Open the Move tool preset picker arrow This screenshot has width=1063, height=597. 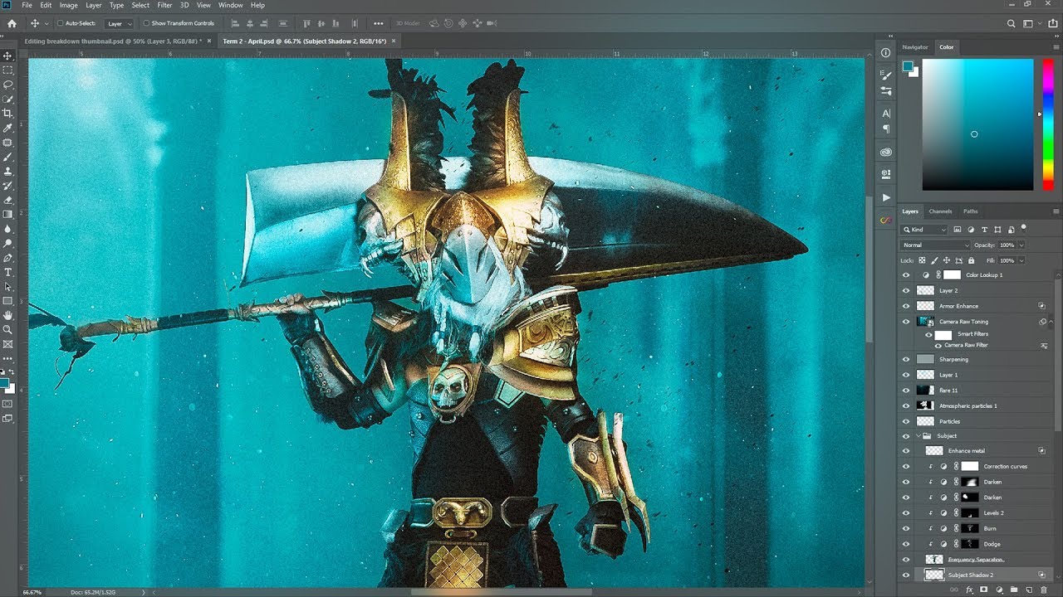pos(46,23)
